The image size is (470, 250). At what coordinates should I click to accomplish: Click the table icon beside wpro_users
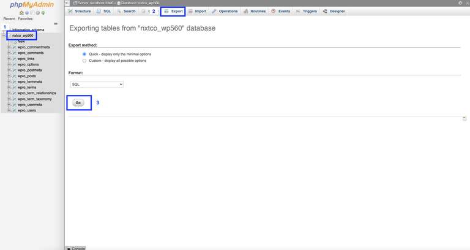(x=14, y=110)
